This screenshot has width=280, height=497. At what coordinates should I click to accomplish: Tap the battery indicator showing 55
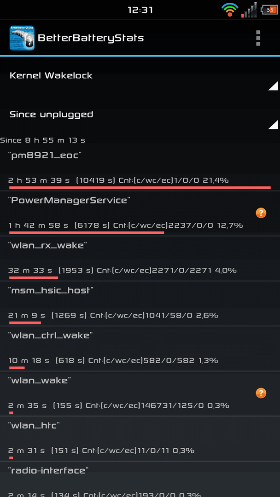click(x=269, y=10)
